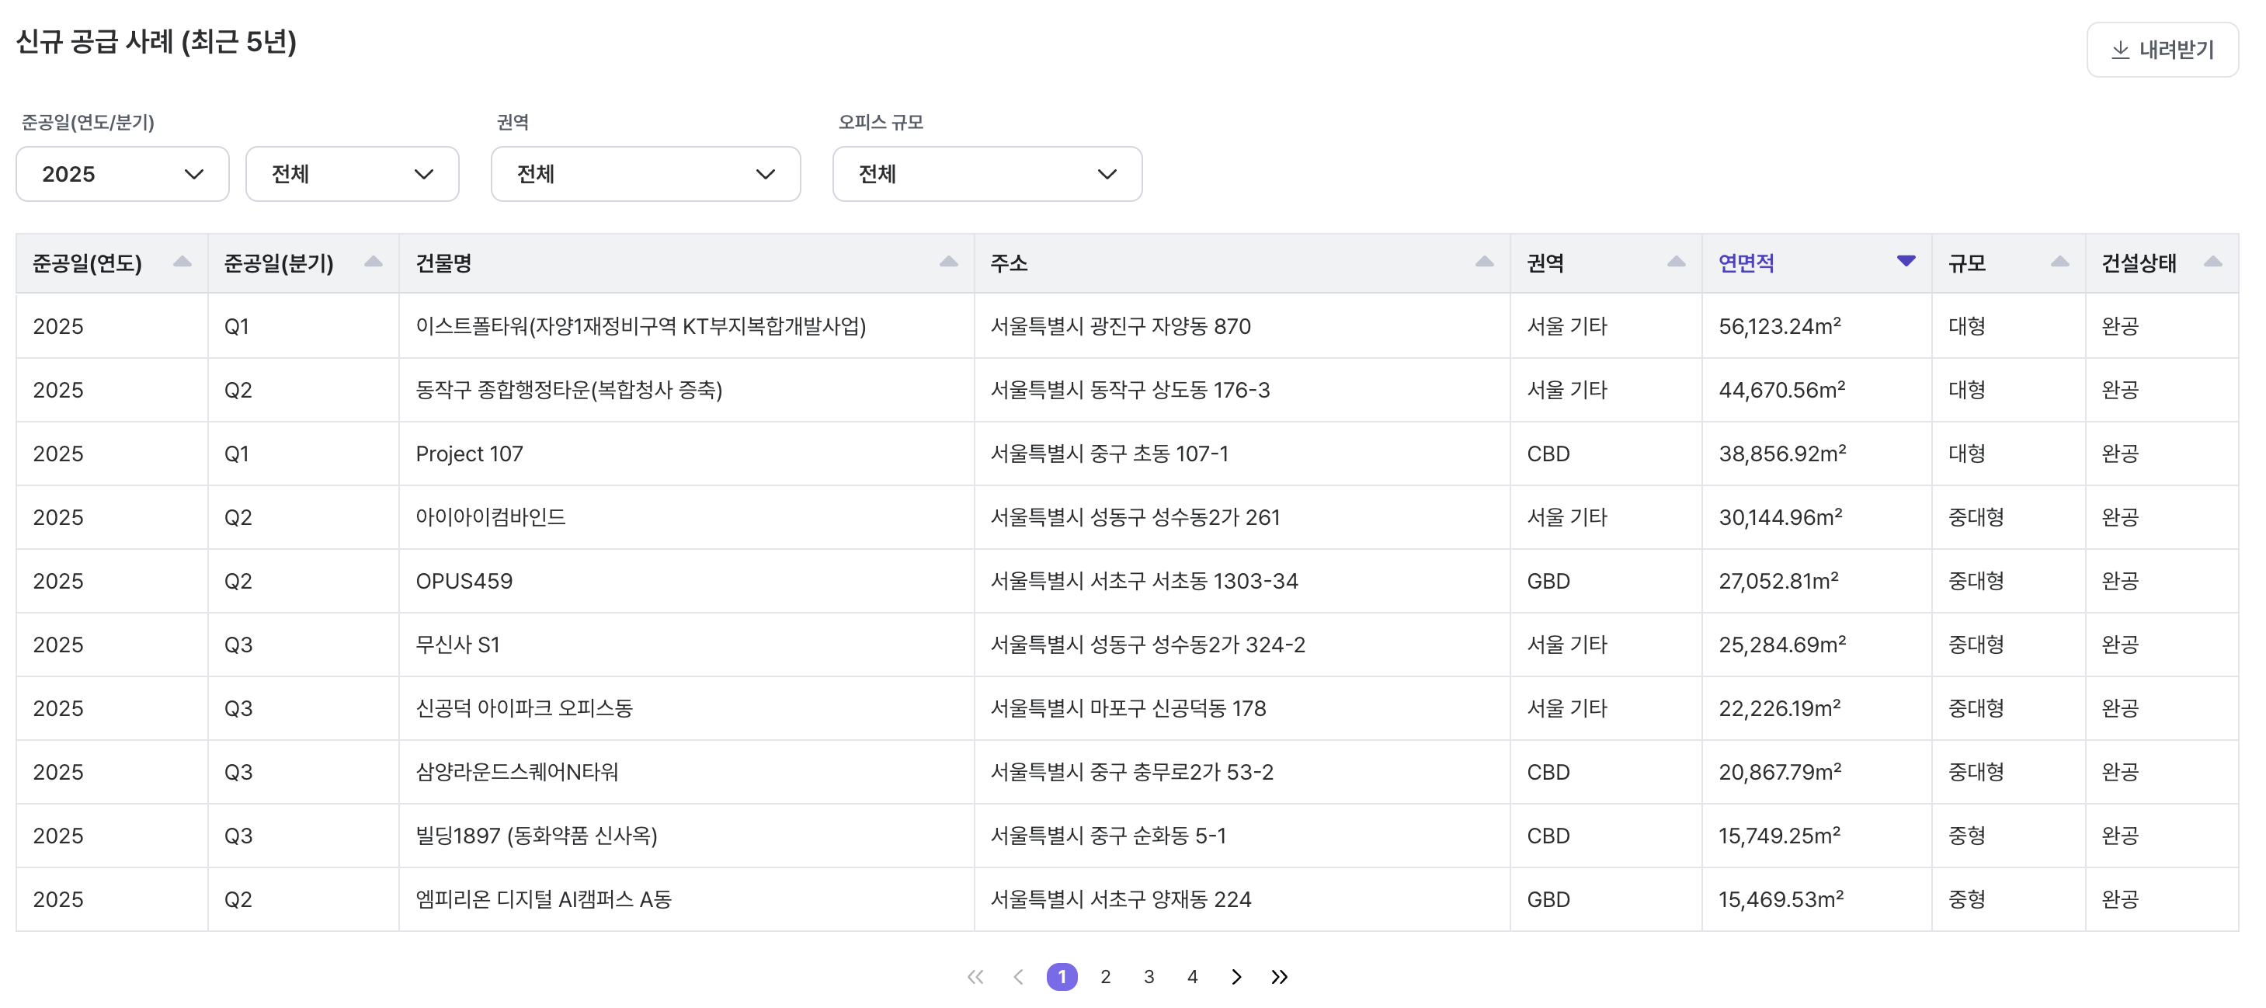
Task: Jump to last page double chevron
Action: (1279, 976)
